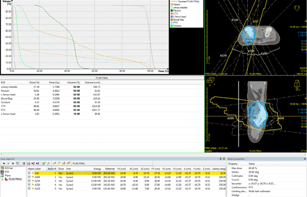Click the PLAN FINAL header above ROI table
This screenshot has width=307, height=197.
click(x=102, y=78)
